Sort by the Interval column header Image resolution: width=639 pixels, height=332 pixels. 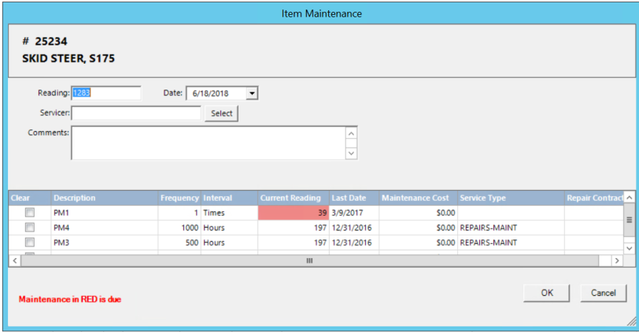pos(230,198)
